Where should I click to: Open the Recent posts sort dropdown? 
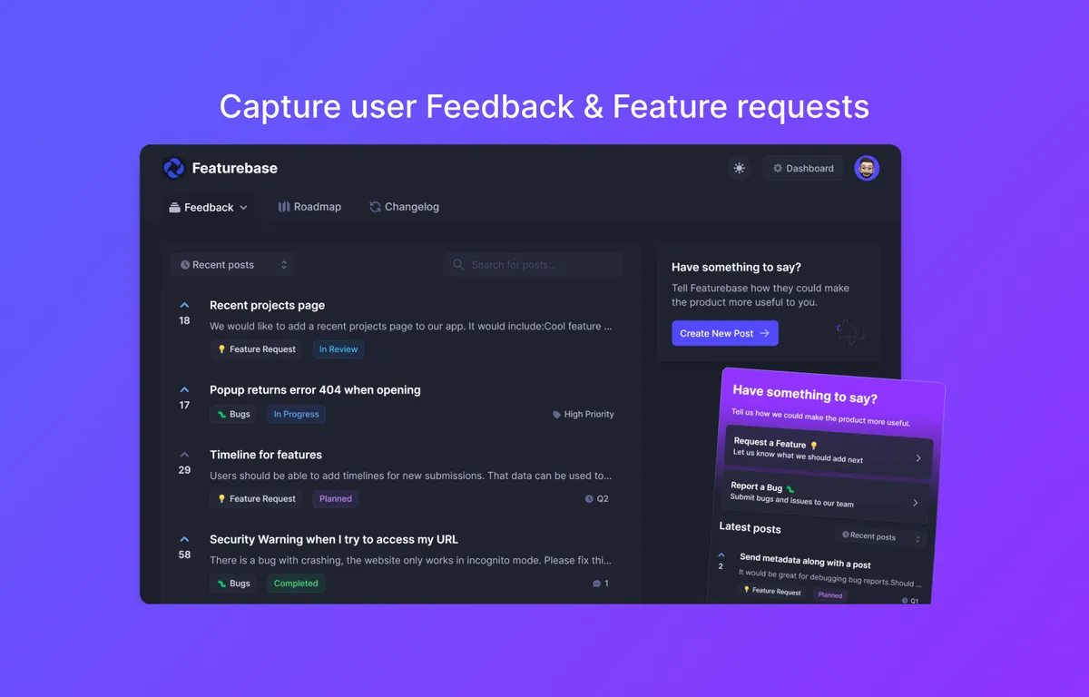pyautogui.click(x=233, y=265)
